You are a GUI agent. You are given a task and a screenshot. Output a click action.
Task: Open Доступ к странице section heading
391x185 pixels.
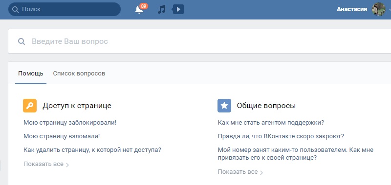[x=77, y=106]
